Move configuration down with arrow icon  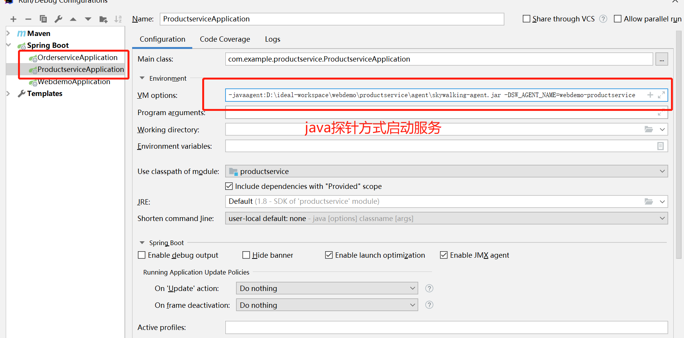(x=88, y=19)
